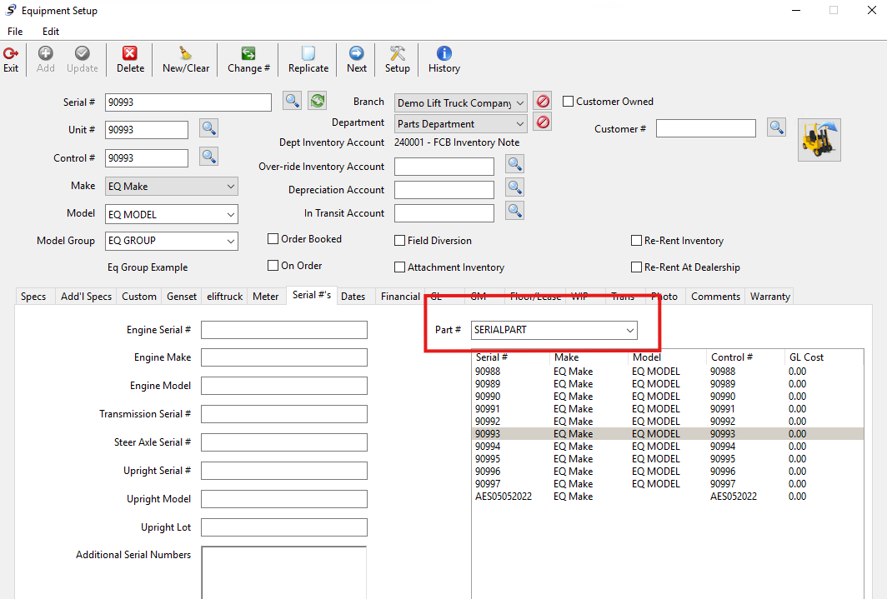Switch to the Specs tab
The image size is (887, 599).
pyautogui.click(x=33, y=297)
